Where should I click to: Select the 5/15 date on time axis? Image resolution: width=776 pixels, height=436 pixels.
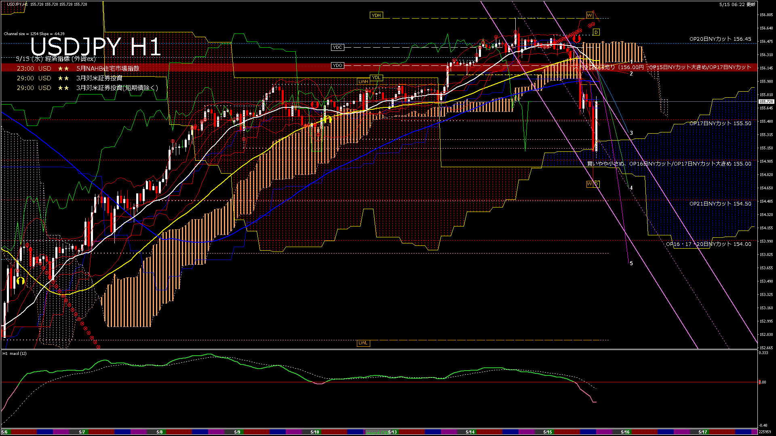pos(547,432)
